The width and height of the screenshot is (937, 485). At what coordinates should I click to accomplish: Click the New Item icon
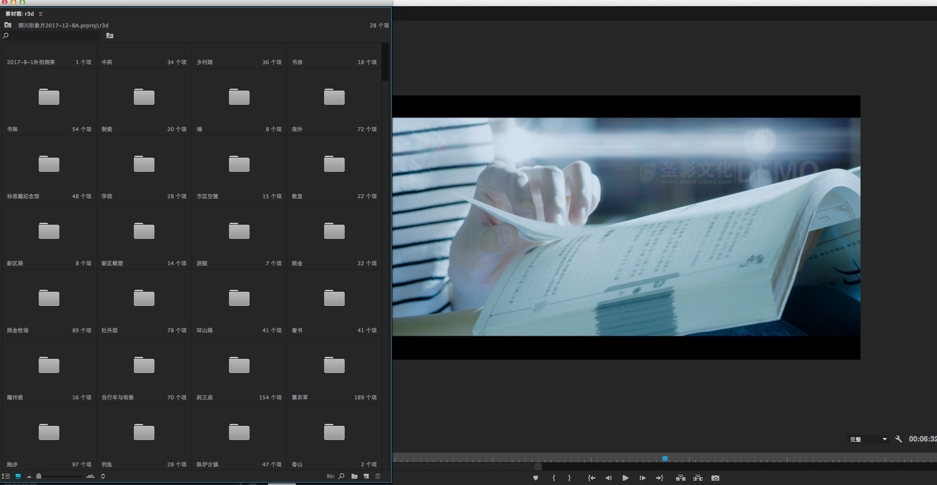(x=366, y=476)
